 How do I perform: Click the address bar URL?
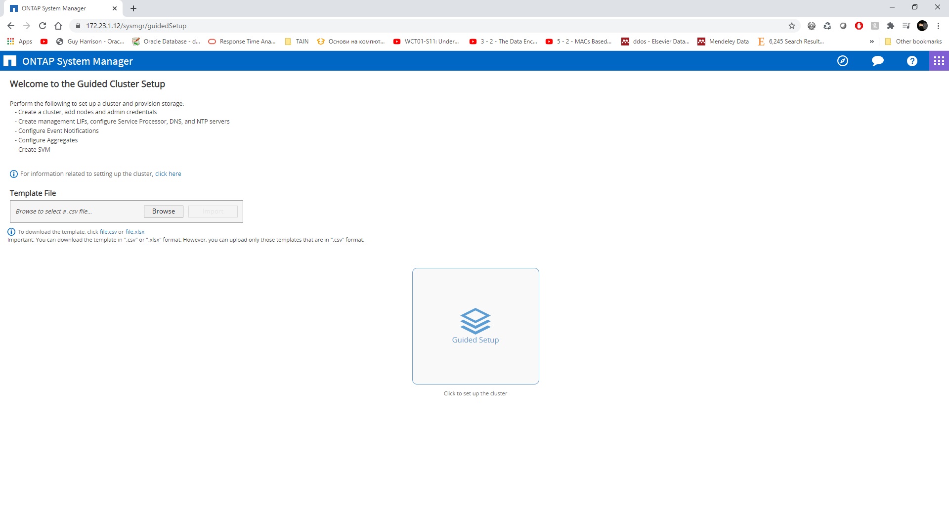136,26
